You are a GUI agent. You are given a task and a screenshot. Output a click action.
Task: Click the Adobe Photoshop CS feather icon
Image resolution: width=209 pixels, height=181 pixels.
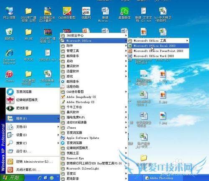pyautogui.click(x=63, y=102)
